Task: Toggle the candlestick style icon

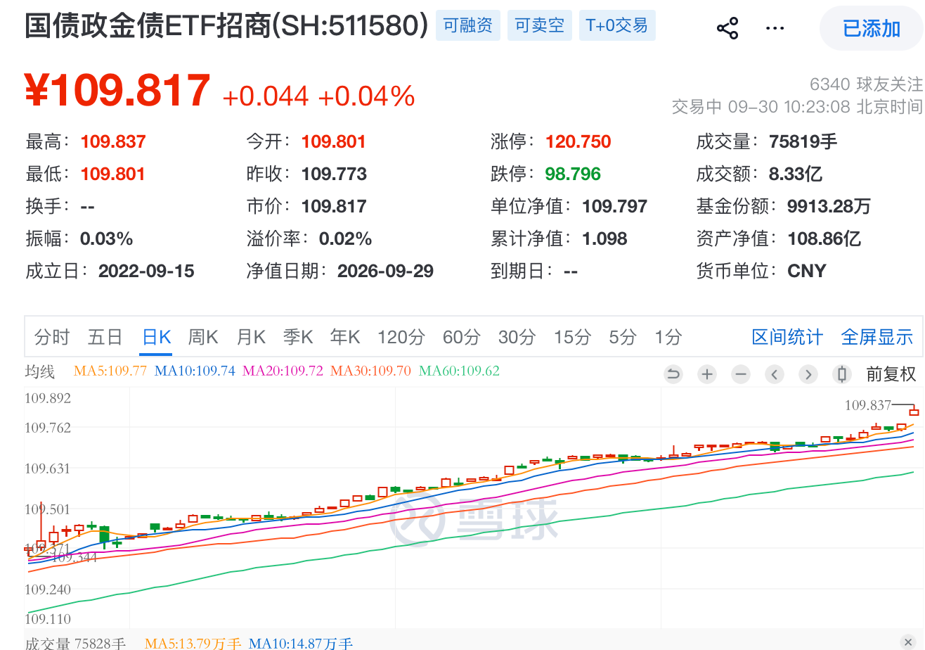Action: pos(841,374)
